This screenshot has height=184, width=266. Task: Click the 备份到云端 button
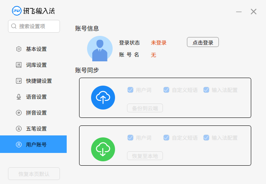[145, 108]
